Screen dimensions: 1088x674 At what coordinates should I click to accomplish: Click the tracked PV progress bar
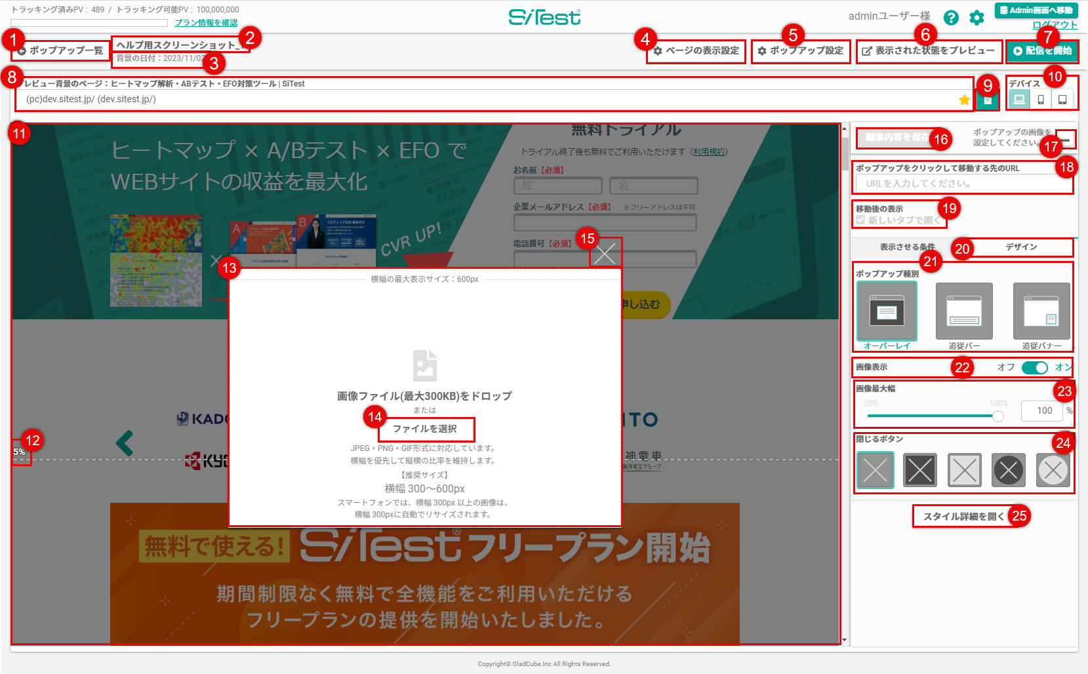pyautogui.click(x=89, y=24)
